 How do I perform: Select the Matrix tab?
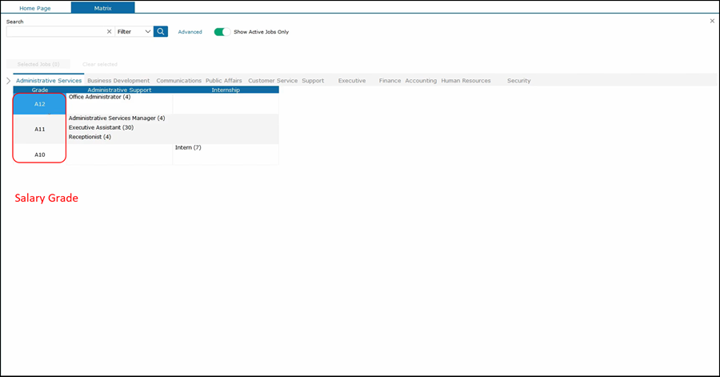102,7
